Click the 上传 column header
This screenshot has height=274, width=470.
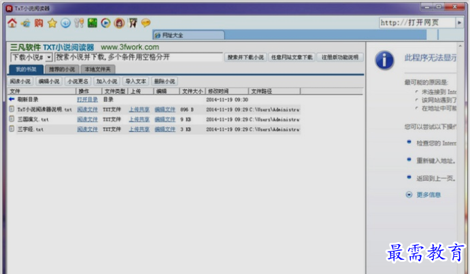point(141,91)
